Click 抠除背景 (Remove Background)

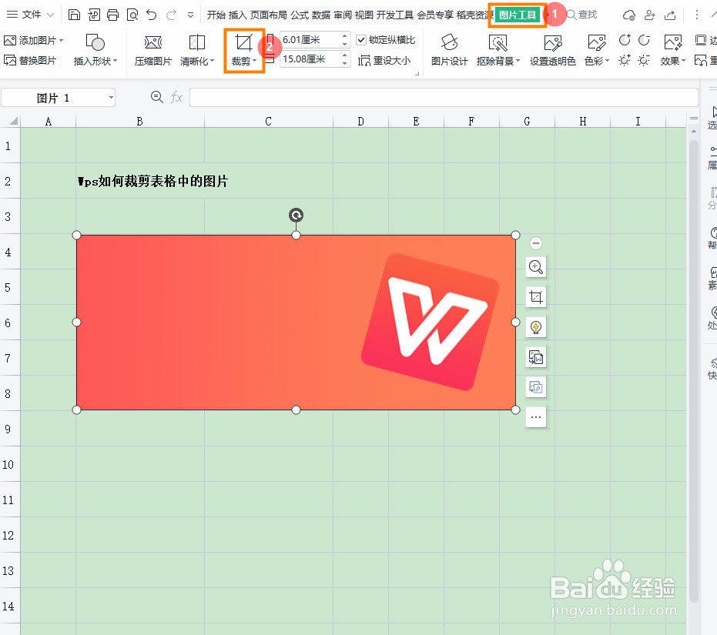pyautogui.click(x=498, y=49)
